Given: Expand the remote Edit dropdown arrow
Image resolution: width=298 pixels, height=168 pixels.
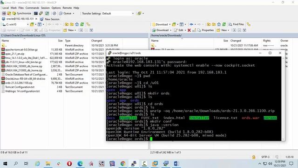Looking at the screenshot, I should click(x=185, y=30).
